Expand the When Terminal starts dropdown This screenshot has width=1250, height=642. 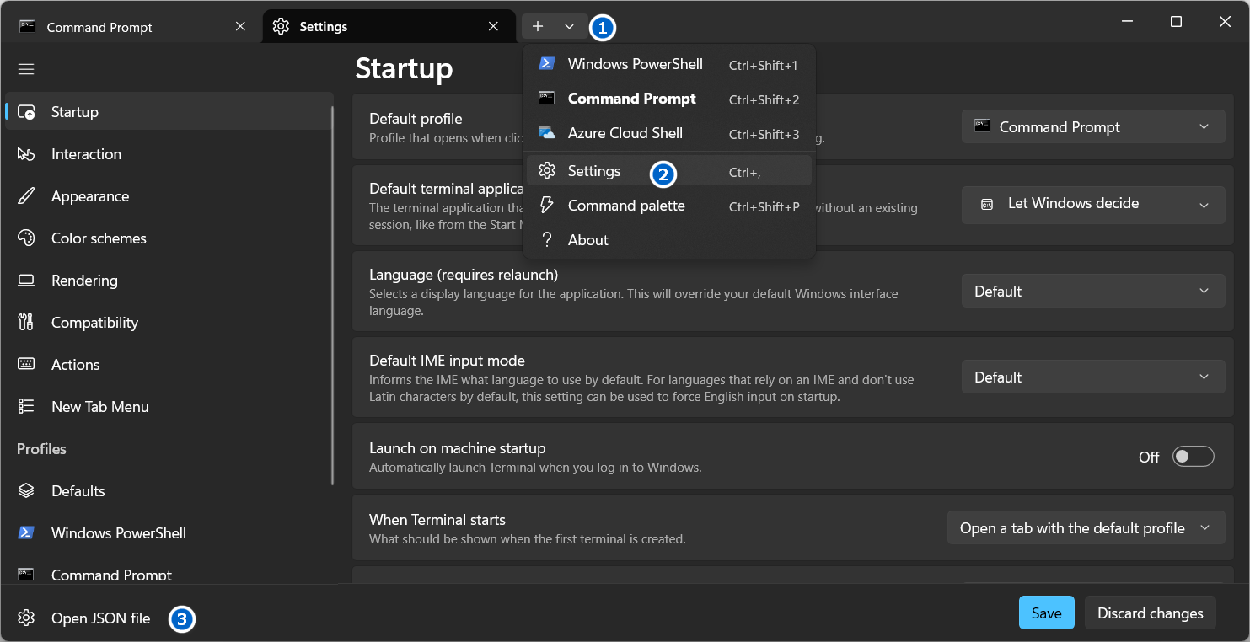point(1086,528)
